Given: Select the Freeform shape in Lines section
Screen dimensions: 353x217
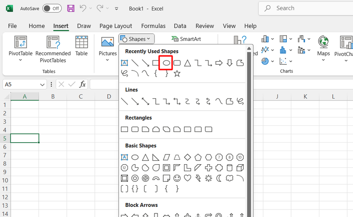Looking at the screenshot, I should pos(229,101).
